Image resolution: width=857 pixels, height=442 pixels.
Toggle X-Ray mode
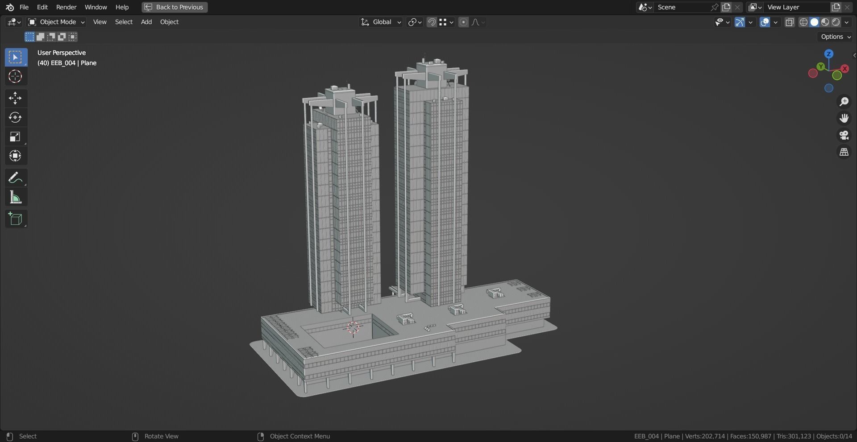click(x=790, y=22)
